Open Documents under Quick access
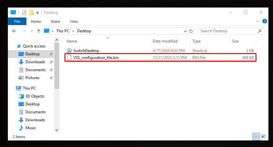 pyautogui.click(x=35, y=70)
